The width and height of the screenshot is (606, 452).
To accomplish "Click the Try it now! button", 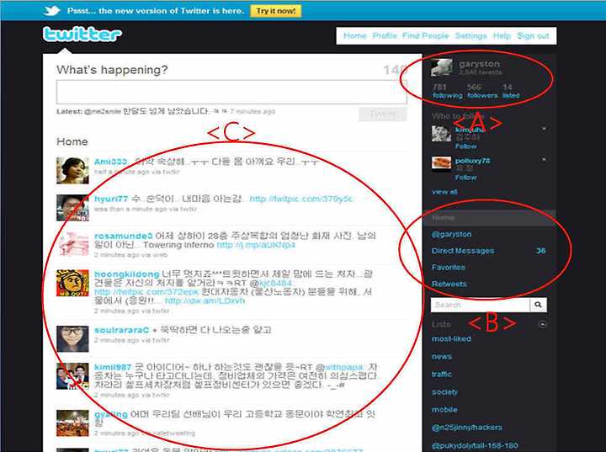I will 276,11.
